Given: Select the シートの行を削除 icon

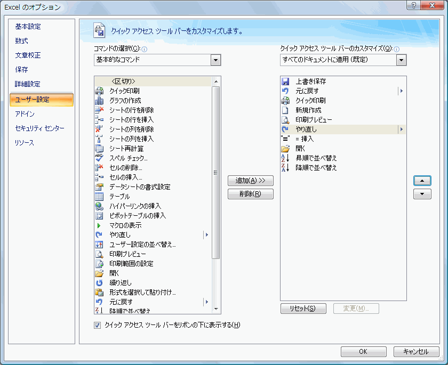Looking at the screenshot, I should point(99,110).
